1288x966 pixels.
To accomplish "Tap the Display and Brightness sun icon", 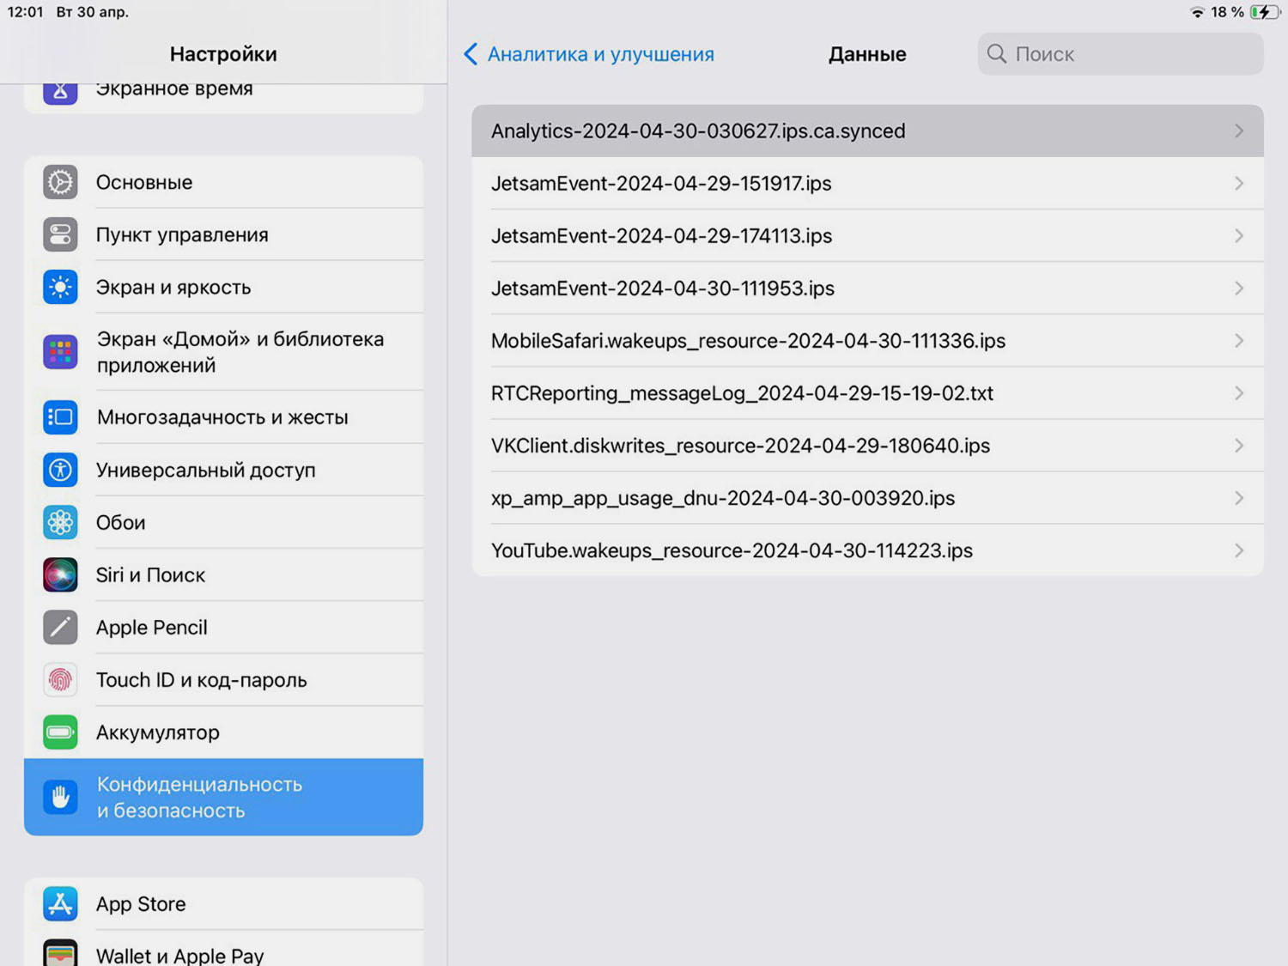I will click(60, 287).
